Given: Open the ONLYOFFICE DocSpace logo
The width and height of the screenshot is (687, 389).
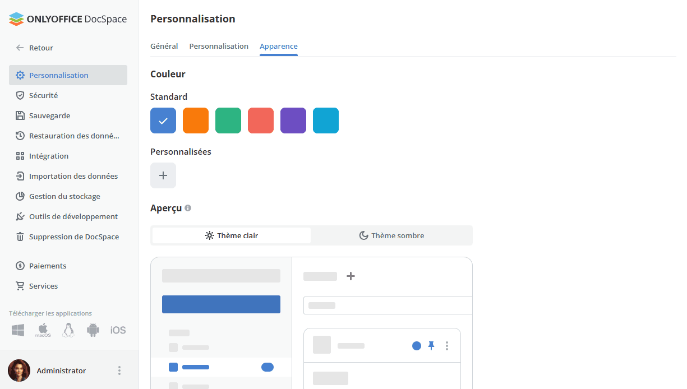Looking at the screenshot, I should [x=68, y=20].
